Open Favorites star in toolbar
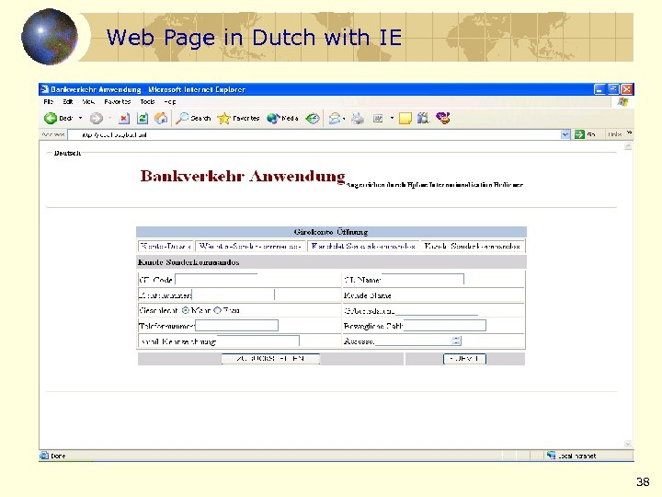The image size is (662, 497). (238, 119)
